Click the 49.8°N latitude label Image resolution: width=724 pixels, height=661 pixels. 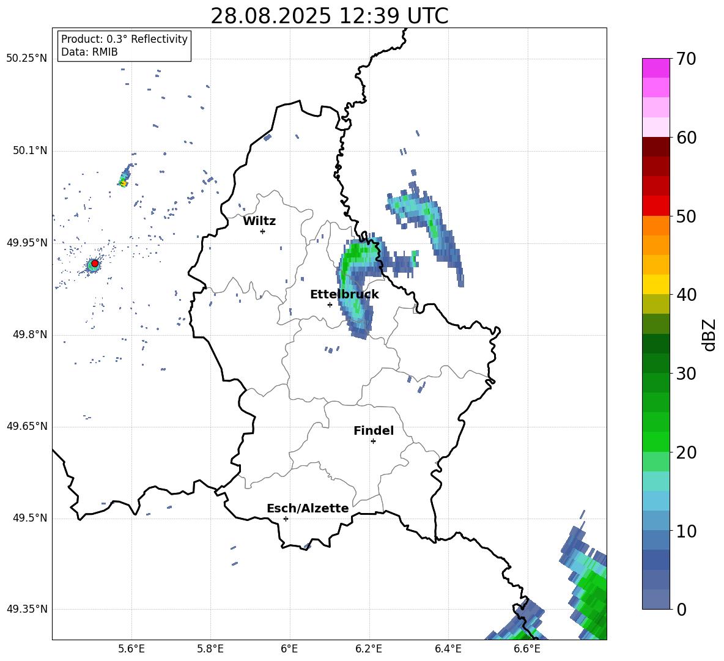click(29, 334)
